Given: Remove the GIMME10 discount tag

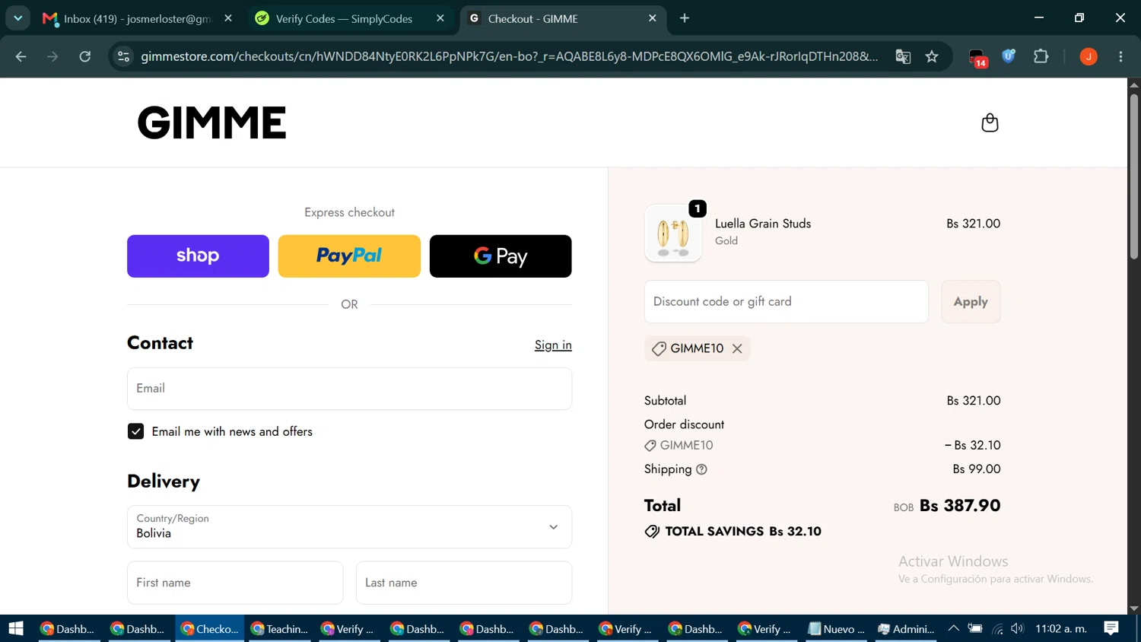Looking at the screenshot, I should point(737,348).
